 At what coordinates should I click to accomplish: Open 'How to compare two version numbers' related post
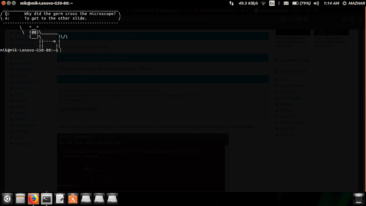pos(291,42)
